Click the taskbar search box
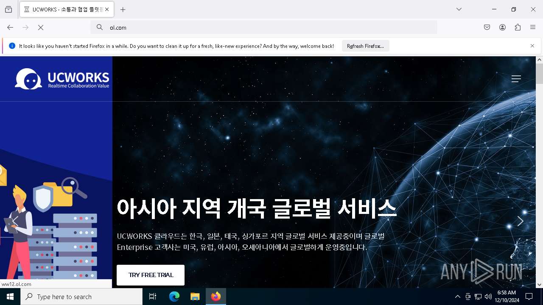Viewport: 543px width, 305px height. tap(81, 297)
